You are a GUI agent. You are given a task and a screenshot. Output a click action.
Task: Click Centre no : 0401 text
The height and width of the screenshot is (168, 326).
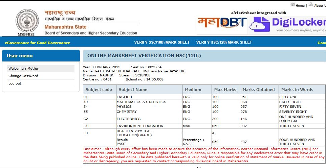[x=97, y=79]
